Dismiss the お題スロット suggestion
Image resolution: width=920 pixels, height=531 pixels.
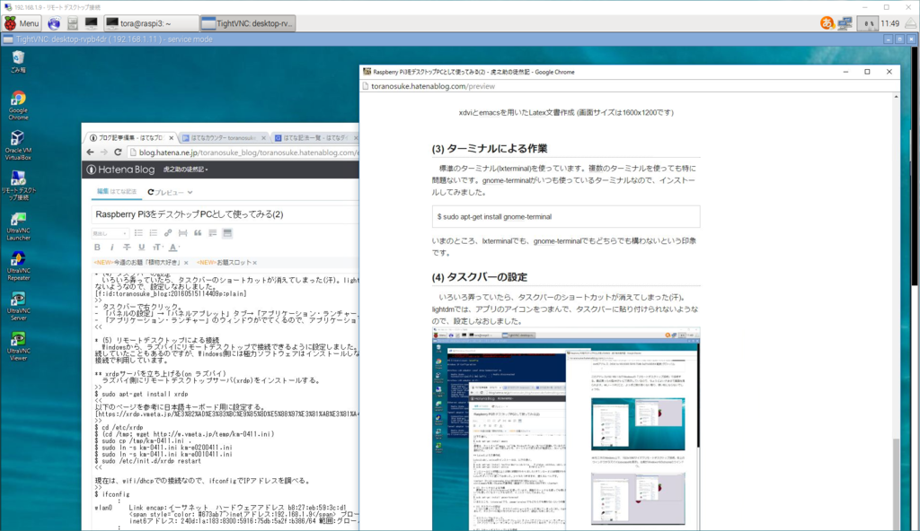click(254, 263)
